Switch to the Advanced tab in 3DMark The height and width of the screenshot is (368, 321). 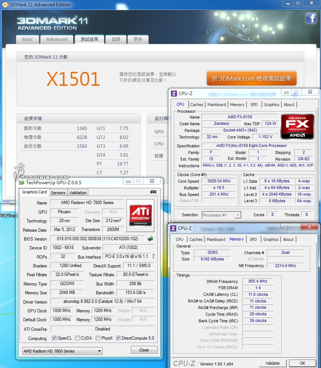[57, 39]
